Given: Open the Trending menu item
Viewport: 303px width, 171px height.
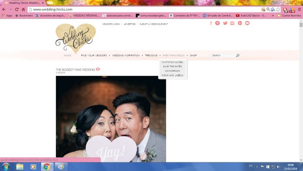Looking at the screenshot, I should 151,55.
